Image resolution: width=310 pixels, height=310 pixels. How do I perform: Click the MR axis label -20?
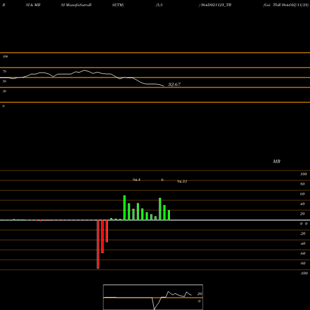[303, 234]
